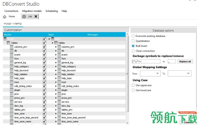Click master general_log table icon

12,62
